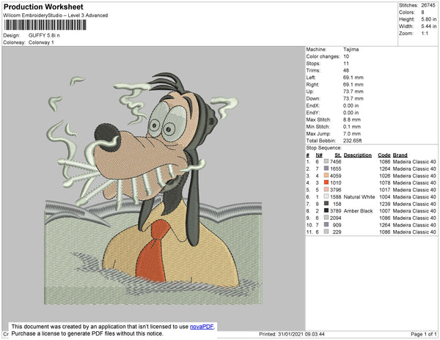Select the Total Bobbin value 232.65ft
Screen dimensions: 440x340
(x=353, y=141)
